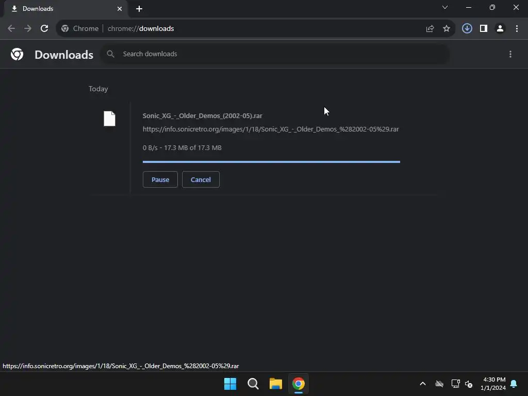This screenshot has height=396, width=528.
Task: Open the downloads toolbar bubble
Action: point(467,29)
